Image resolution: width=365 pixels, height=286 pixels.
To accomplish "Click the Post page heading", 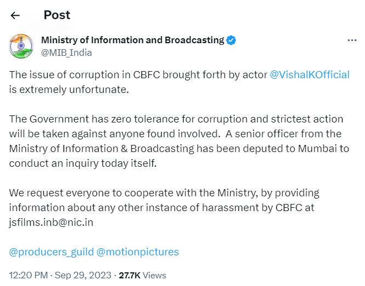I will [x=57, y=15].
